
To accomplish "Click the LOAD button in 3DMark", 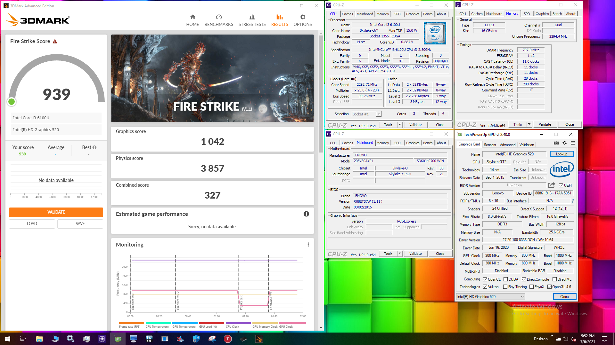I will pyautogui.click(x=32, y=223).
